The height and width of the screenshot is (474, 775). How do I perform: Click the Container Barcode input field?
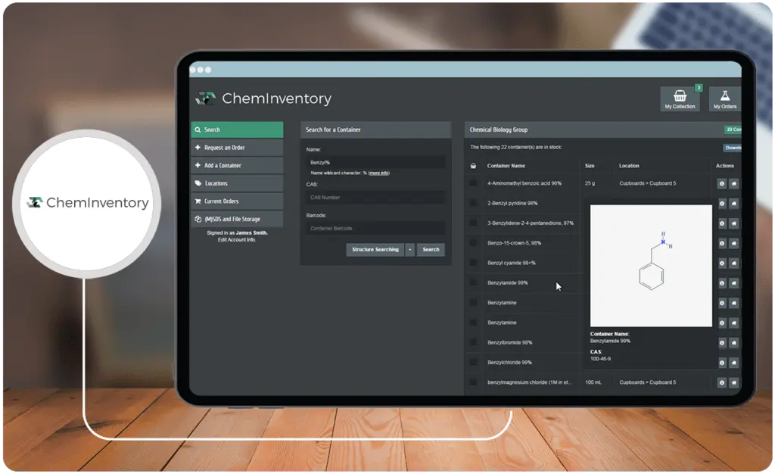(375, 229)
